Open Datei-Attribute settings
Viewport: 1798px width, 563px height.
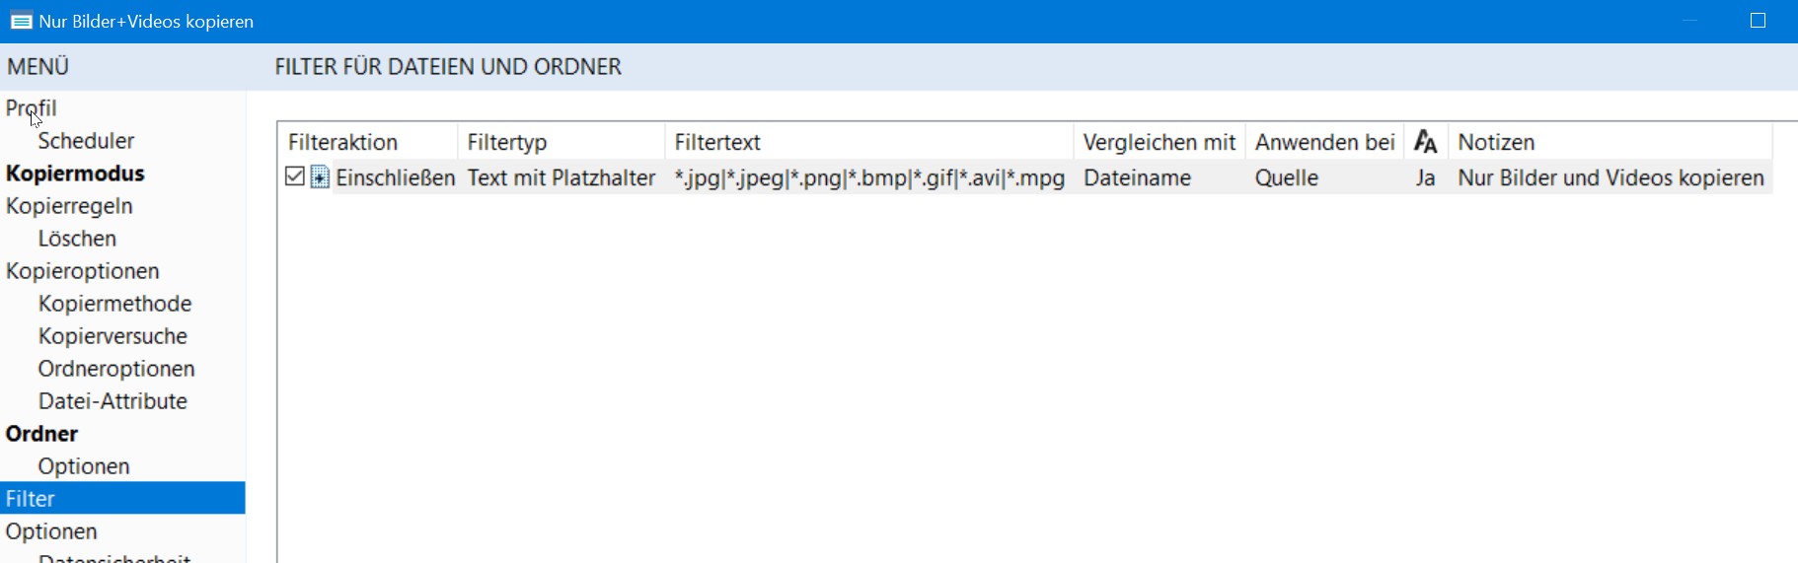pyautogui.click(x=112, y=401)
